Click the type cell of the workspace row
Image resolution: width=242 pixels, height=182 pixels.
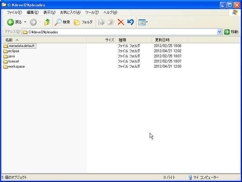point(129,66)
